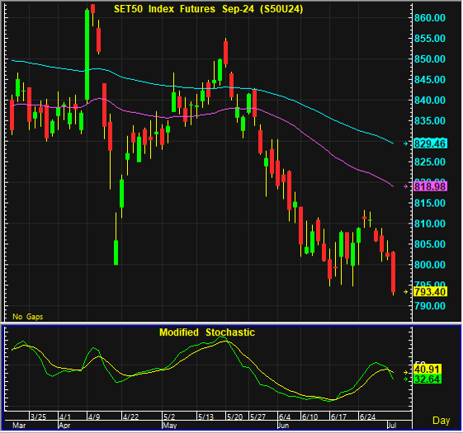Click the magenta arrow beside 818.98

tap(406, 186)
